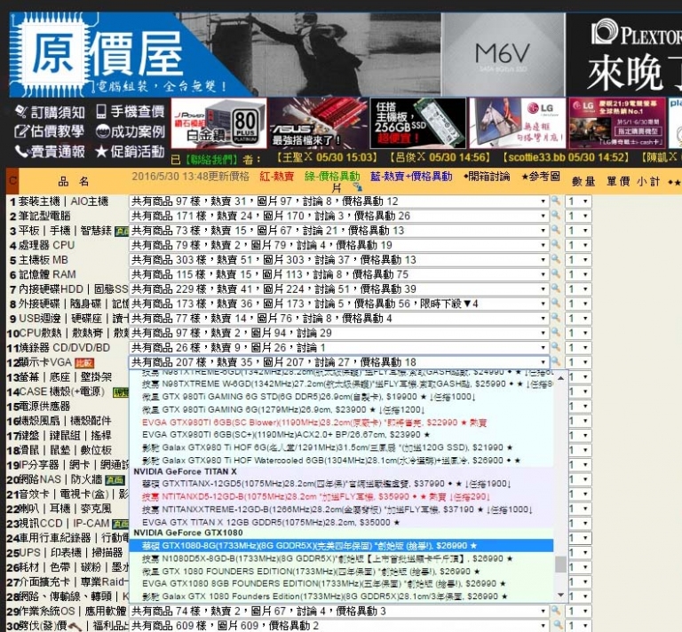
Task: Select 華碩 GTXTITANX-12GD5 option
Action: click(x=341, y=484)
